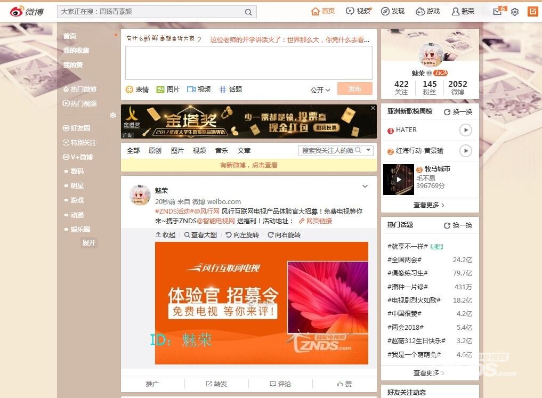Play the song 红海行动-黄景瑜
542x398 pixels.
(466, 151)
